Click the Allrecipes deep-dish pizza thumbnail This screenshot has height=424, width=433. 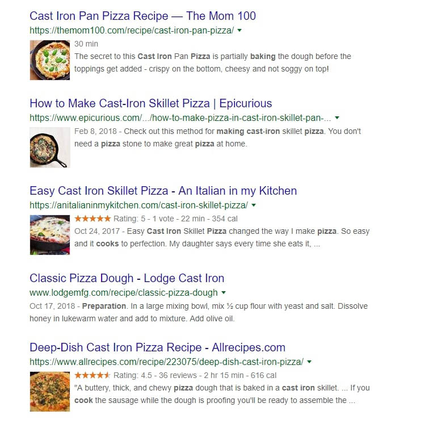click(x=50, y=391)
